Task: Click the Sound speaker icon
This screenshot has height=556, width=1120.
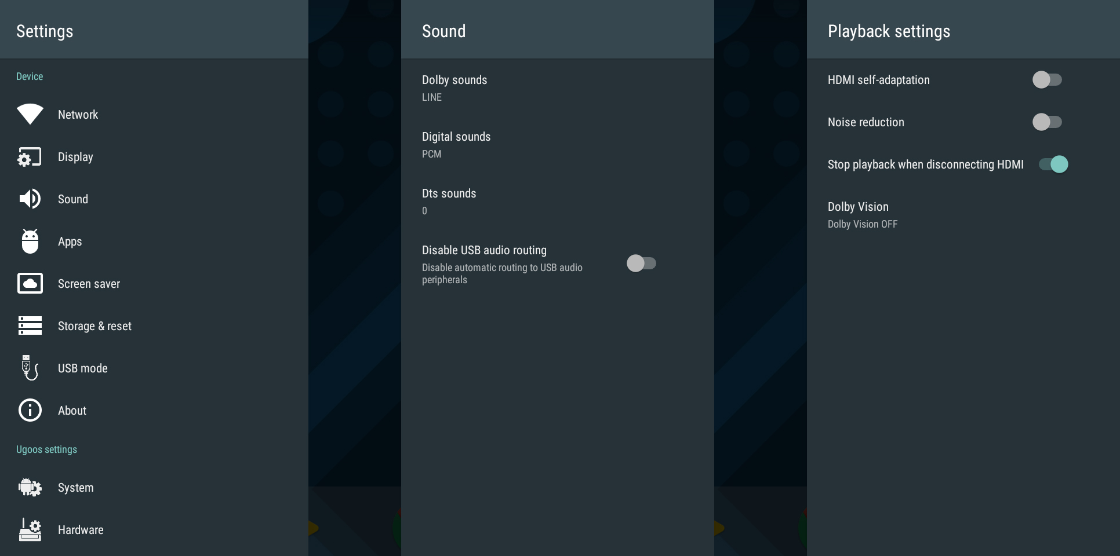Action: coord(30,199)
